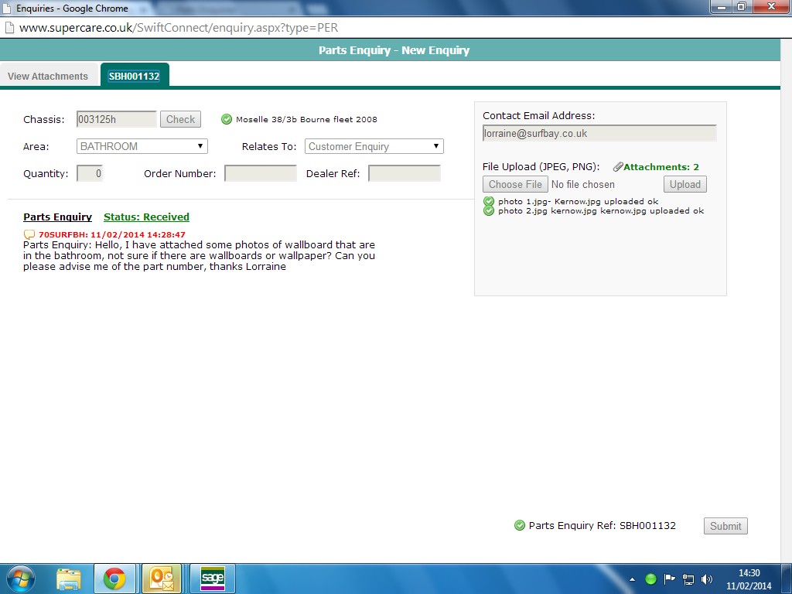Click the Action Center flag icon

(669, 579)
